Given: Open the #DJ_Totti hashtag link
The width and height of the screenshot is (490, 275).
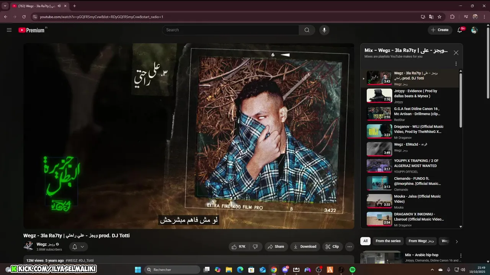Looking at the screenshot, I should (x=86, y=260).
